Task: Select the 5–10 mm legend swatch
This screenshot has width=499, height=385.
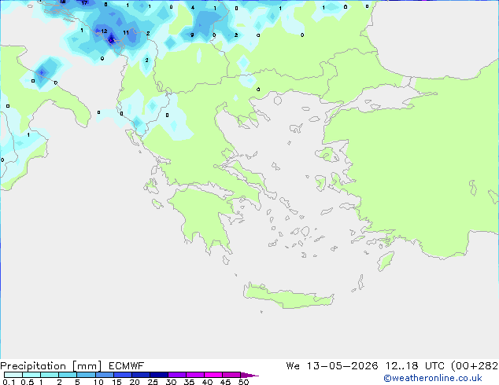Action: point(86,375)
